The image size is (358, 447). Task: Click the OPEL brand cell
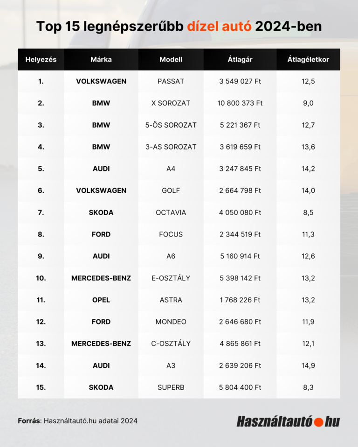click(101, 300)
